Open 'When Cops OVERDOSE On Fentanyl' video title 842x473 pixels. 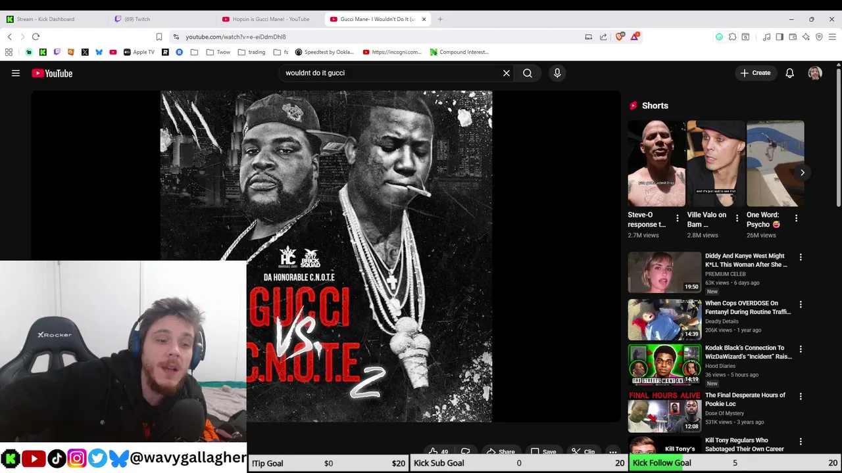pyautogui.click(x=748, y=307)
